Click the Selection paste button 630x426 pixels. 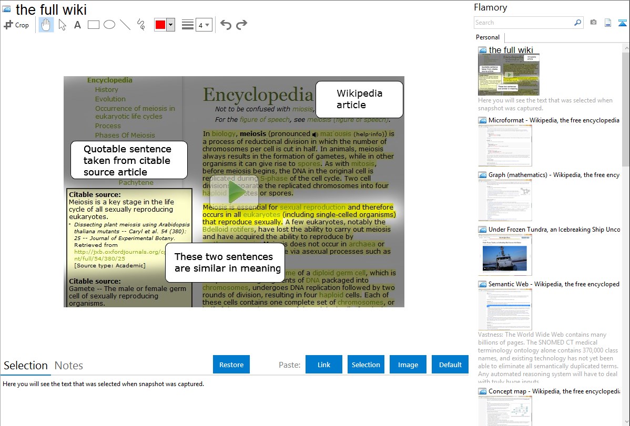coord(365,365)
